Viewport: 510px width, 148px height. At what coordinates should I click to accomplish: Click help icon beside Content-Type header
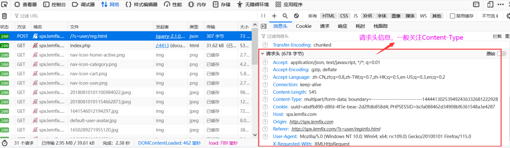coord(265,99)
